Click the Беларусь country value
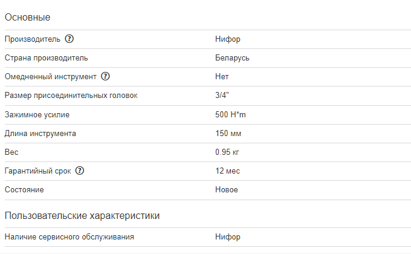 [x=232, y=58]
